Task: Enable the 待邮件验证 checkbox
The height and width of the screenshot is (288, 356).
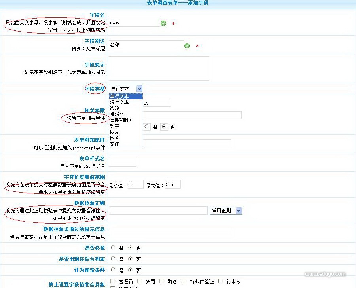Action: [184, 281]
